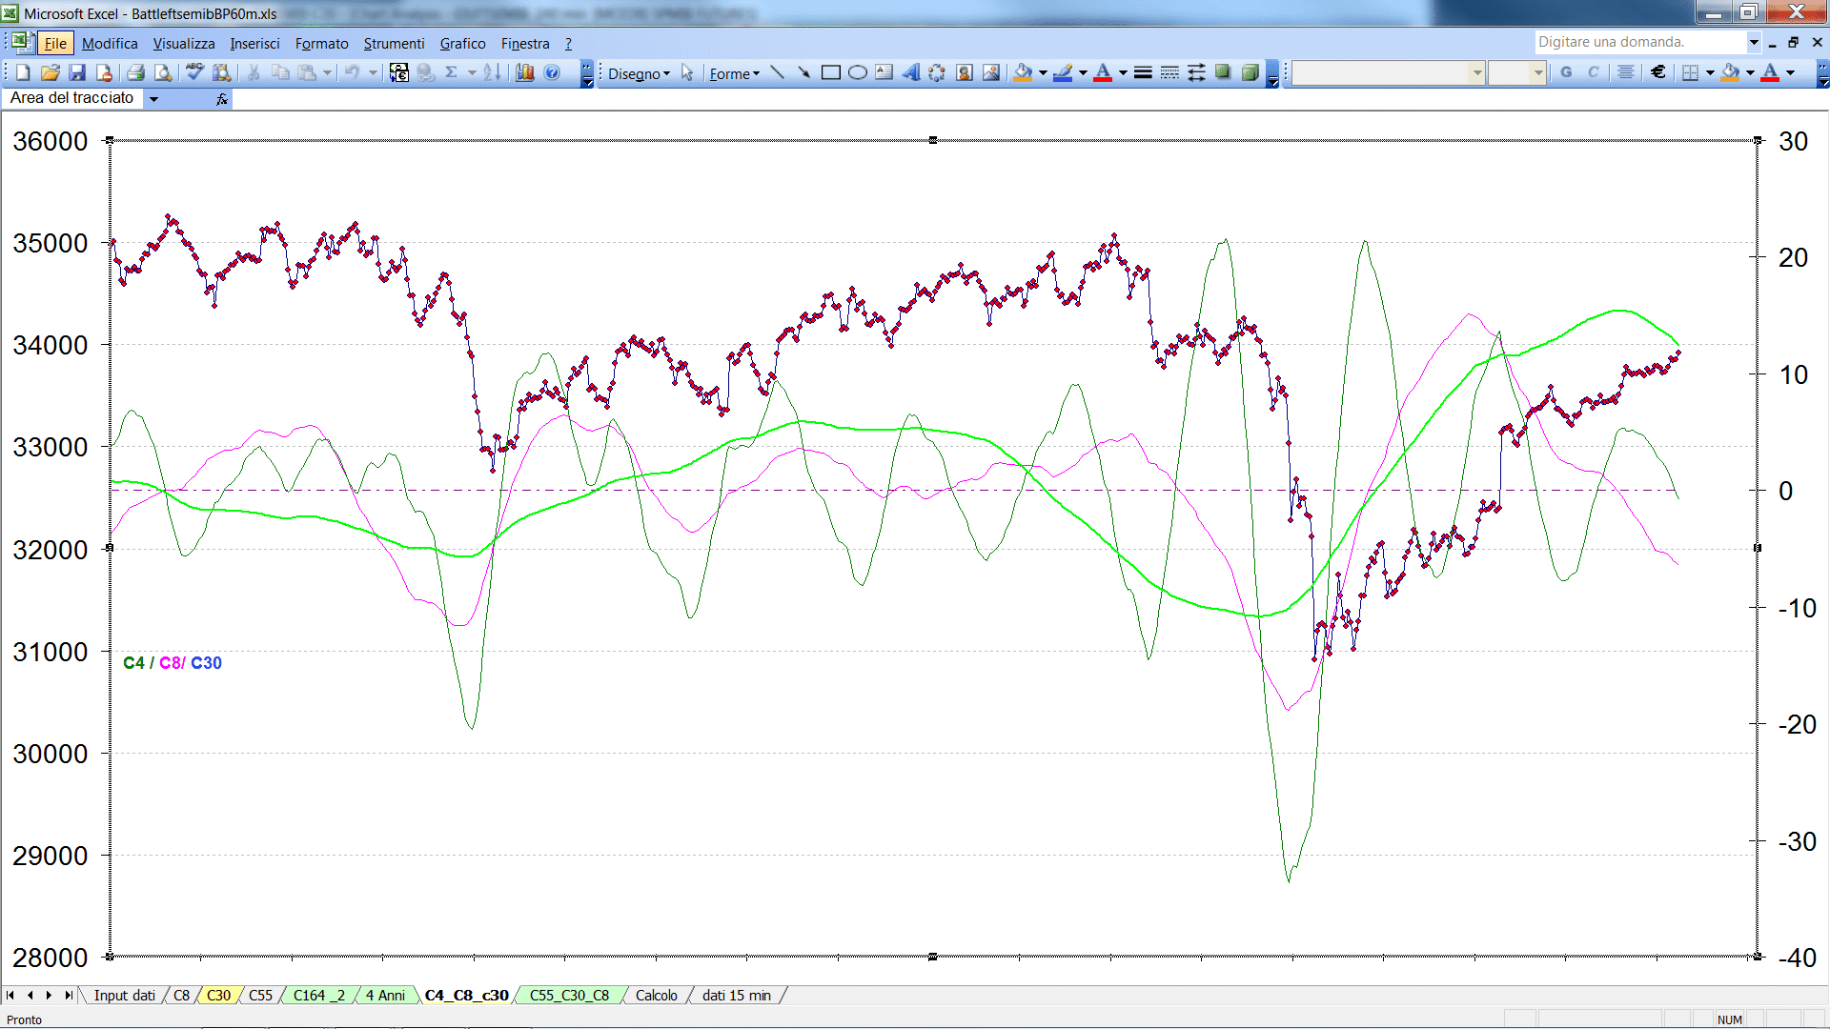
Task: Open the Modifica menu
Action: [x=110, y=44]
